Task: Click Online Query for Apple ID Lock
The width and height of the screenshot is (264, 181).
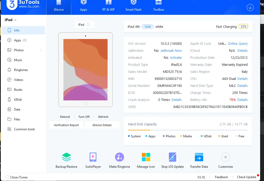Action: coord(238,44)
